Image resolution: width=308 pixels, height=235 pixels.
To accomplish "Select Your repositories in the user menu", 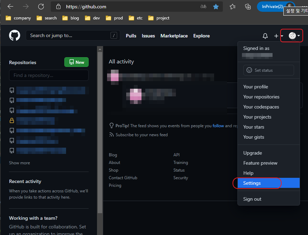I will pyautogui.click(x=268, y=97).
